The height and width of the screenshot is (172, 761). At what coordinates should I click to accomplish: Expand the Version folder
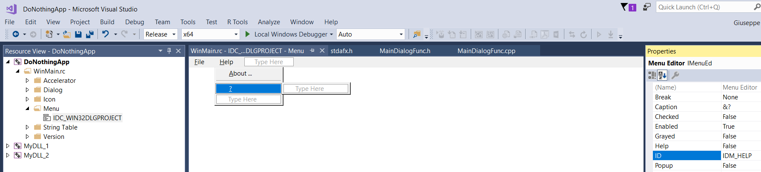tap(27, 136)
